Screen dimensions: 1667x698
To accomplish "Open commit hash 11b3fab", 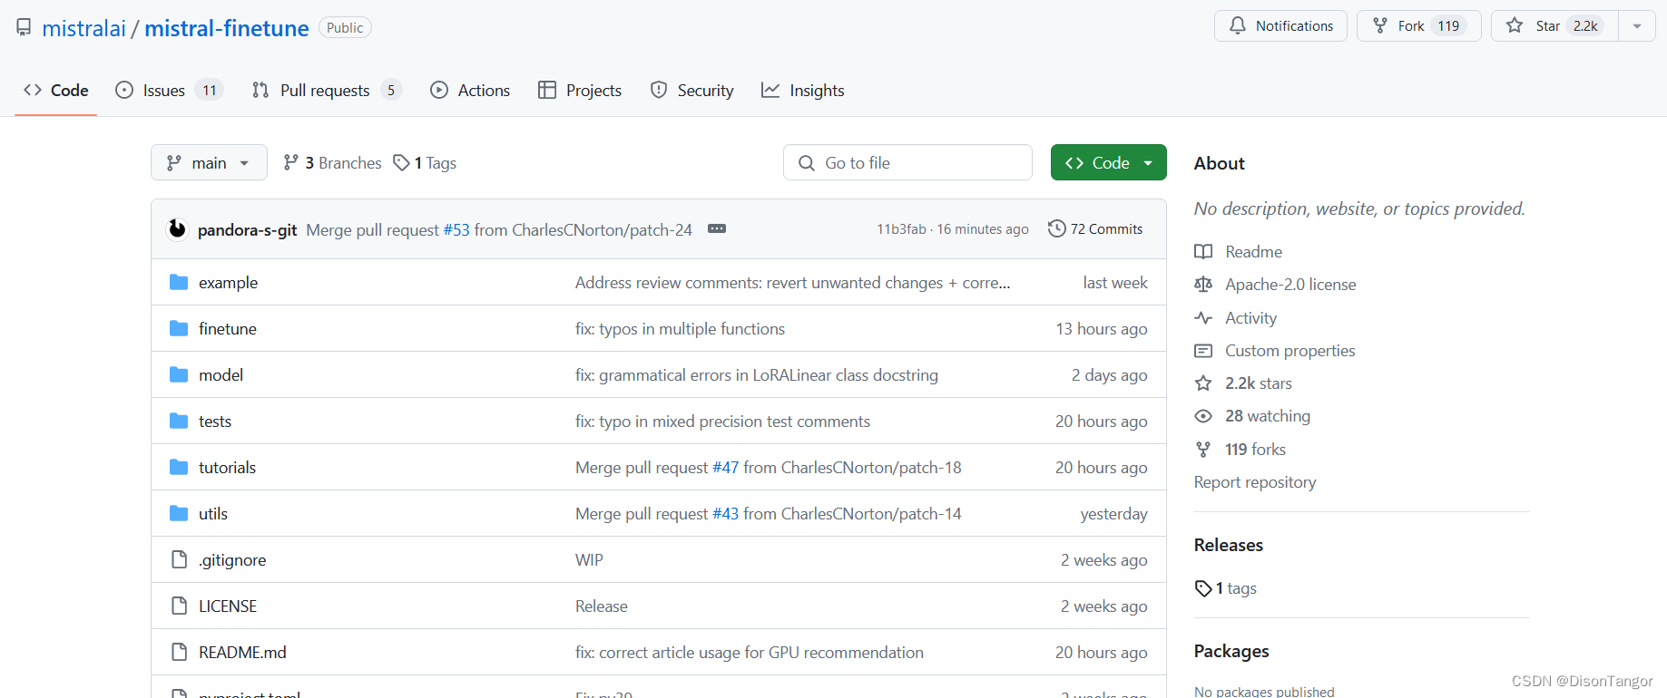I will pyautogui.click(x=901, y=229).
